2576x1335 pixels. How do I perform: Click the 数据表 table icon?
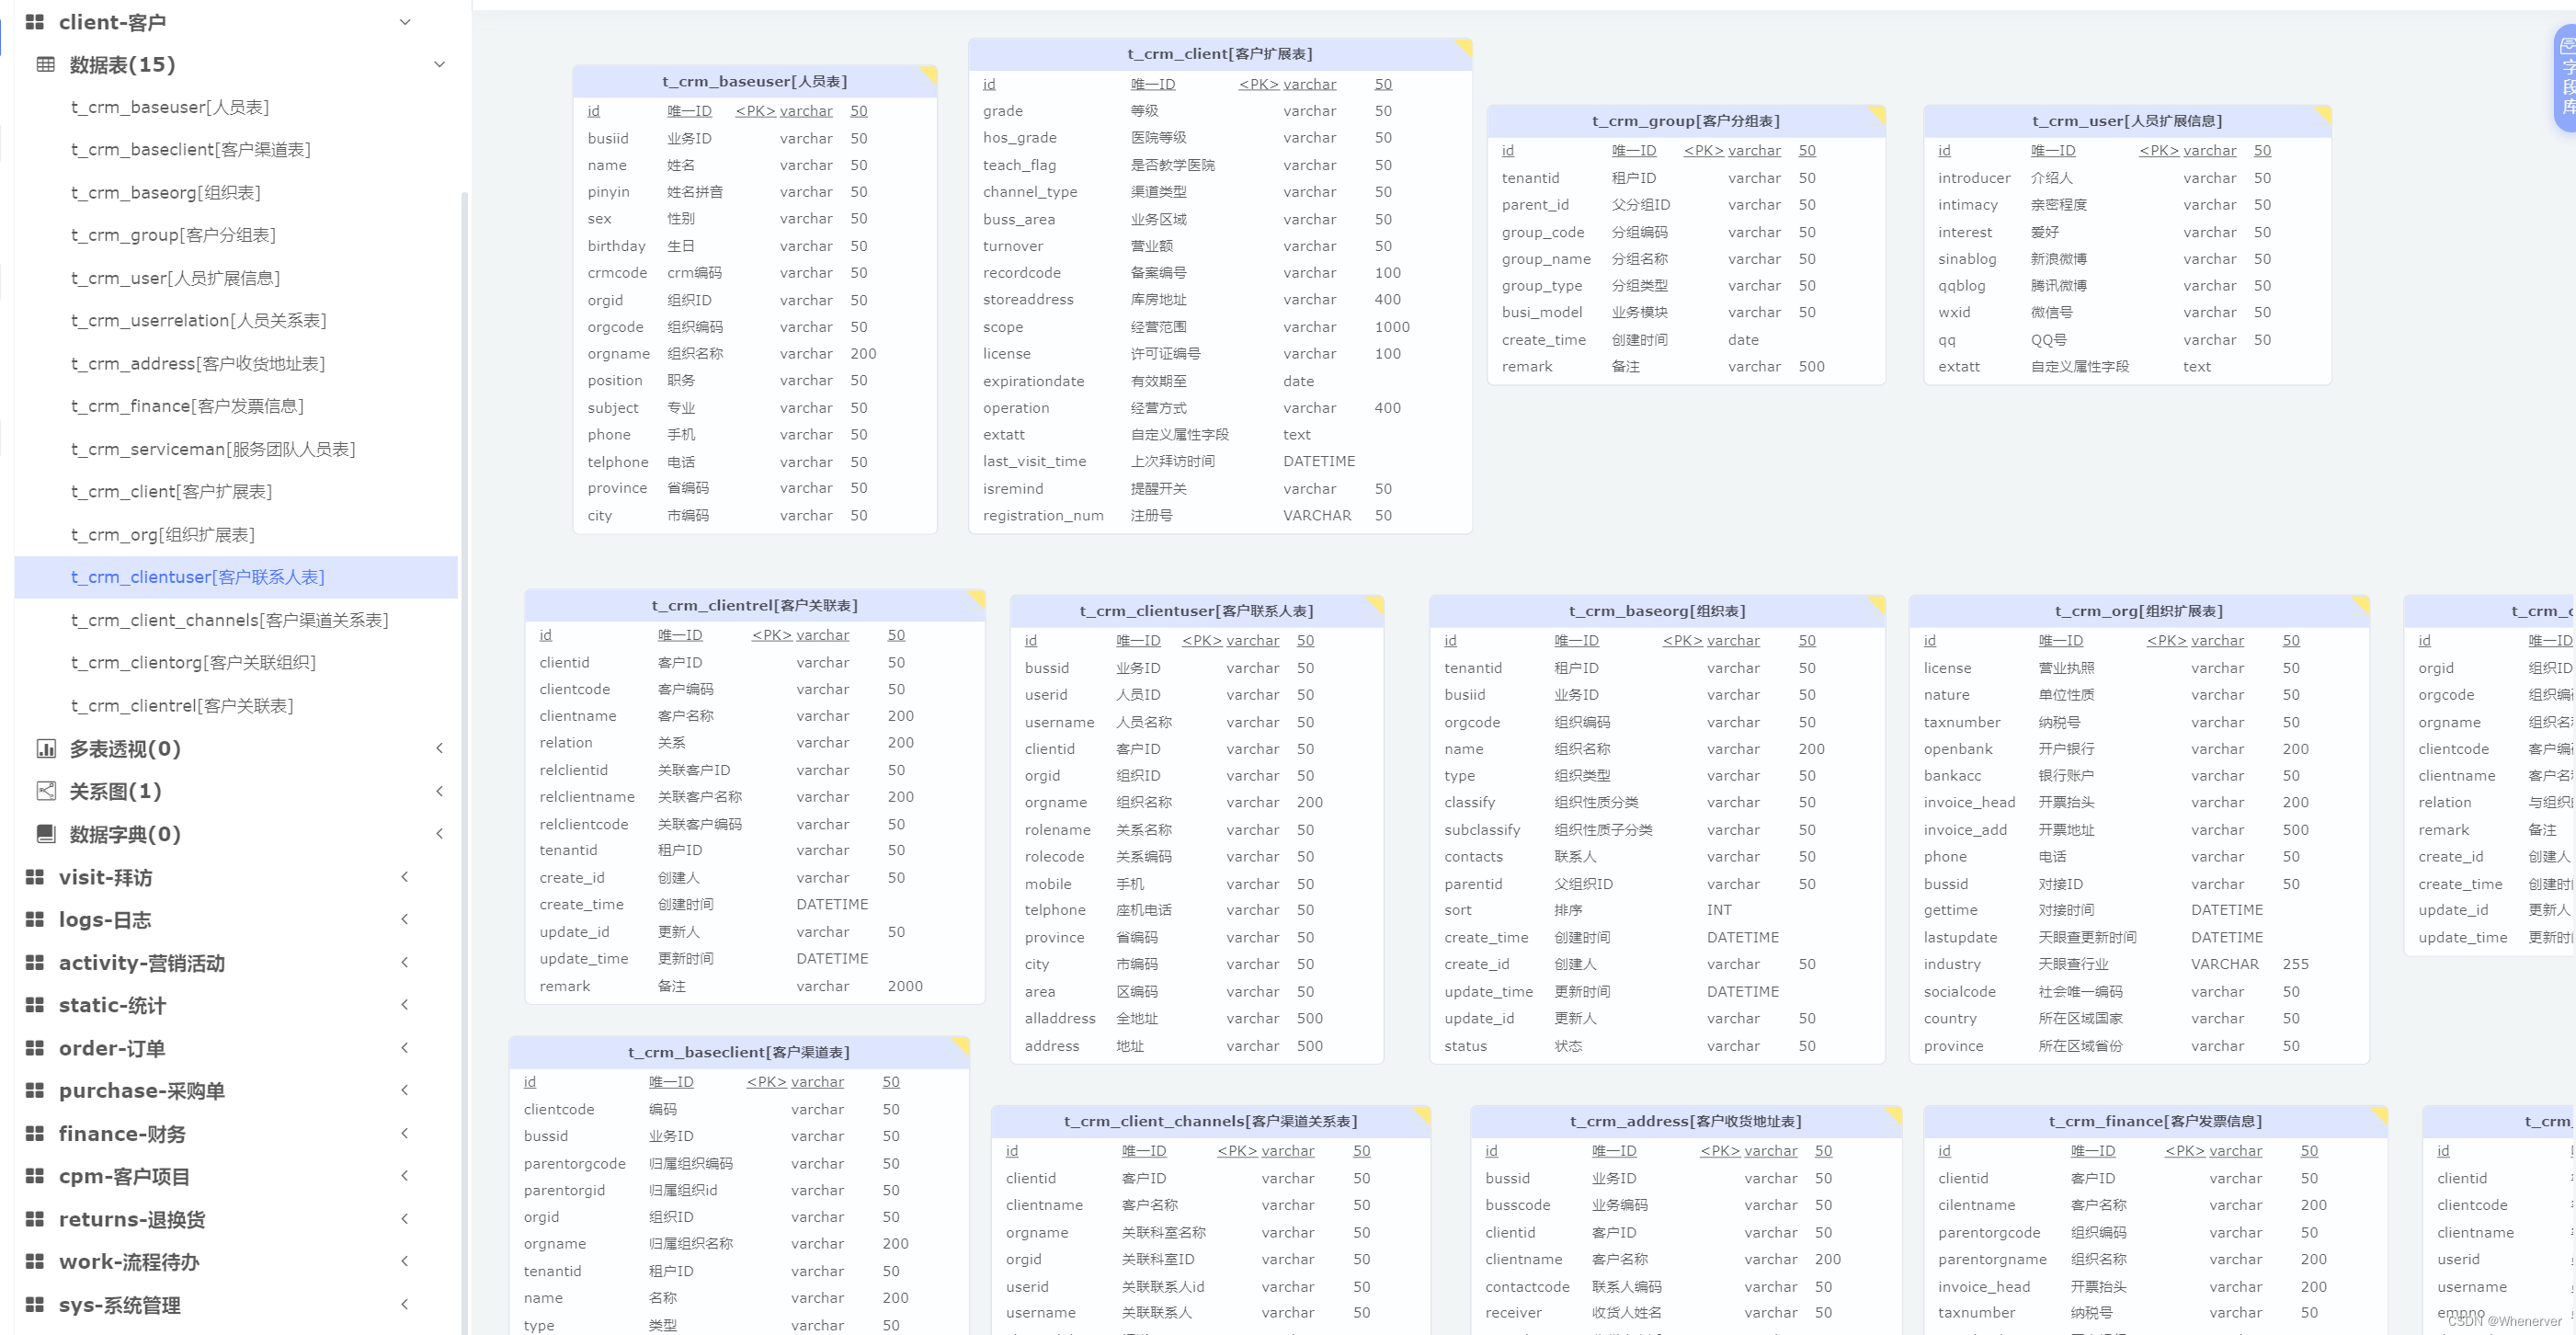[x=46, y=64]
